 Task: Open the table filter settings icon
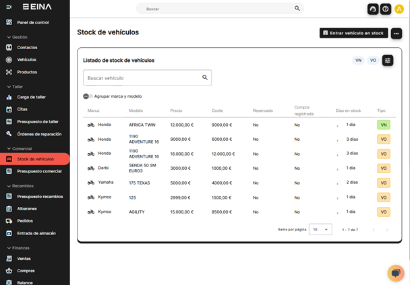[x=388, y=61]
